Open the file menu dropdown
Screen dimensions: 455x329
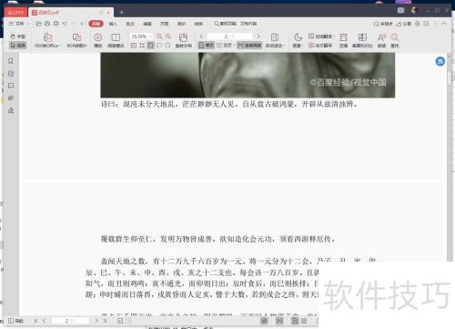tap(19, 24)
